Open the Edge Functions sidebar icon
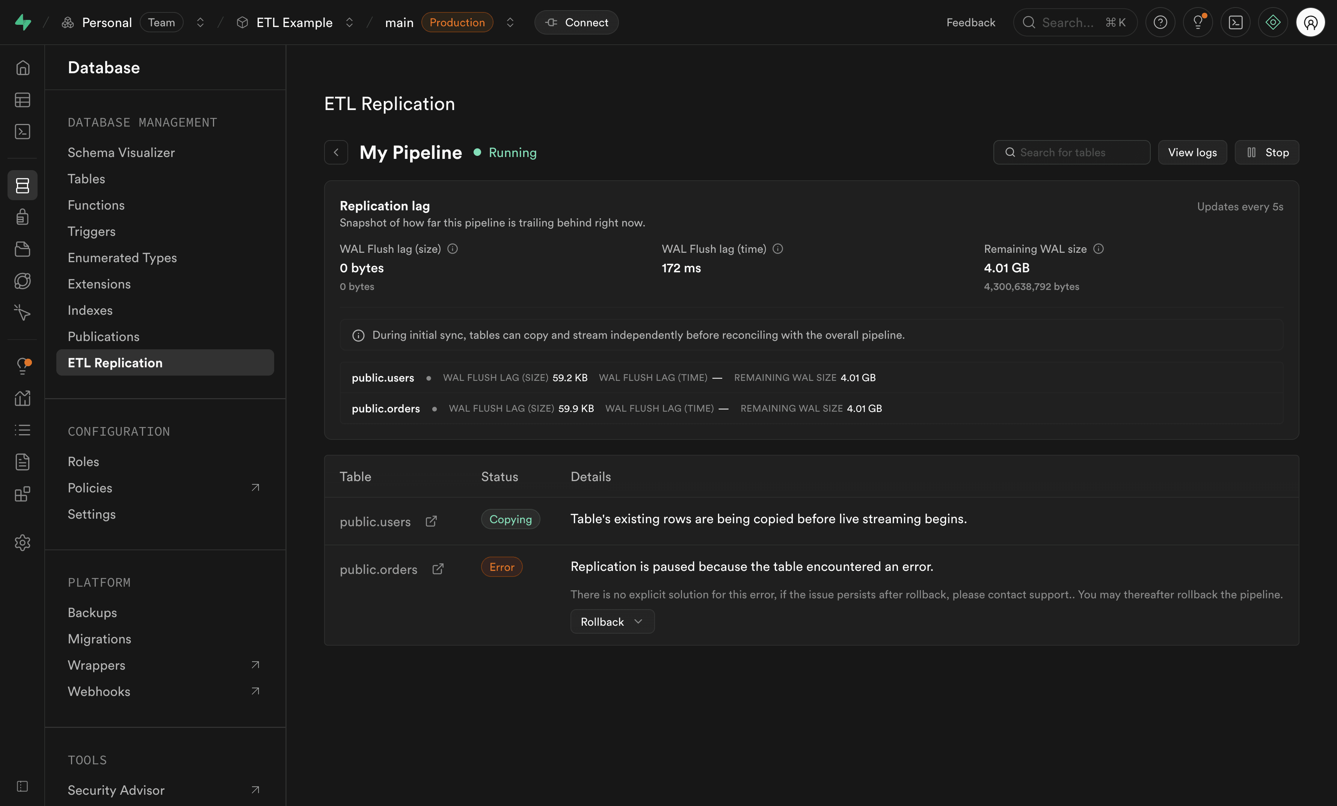This screenshot has height=806, width=1337. (x=22, y=281)
